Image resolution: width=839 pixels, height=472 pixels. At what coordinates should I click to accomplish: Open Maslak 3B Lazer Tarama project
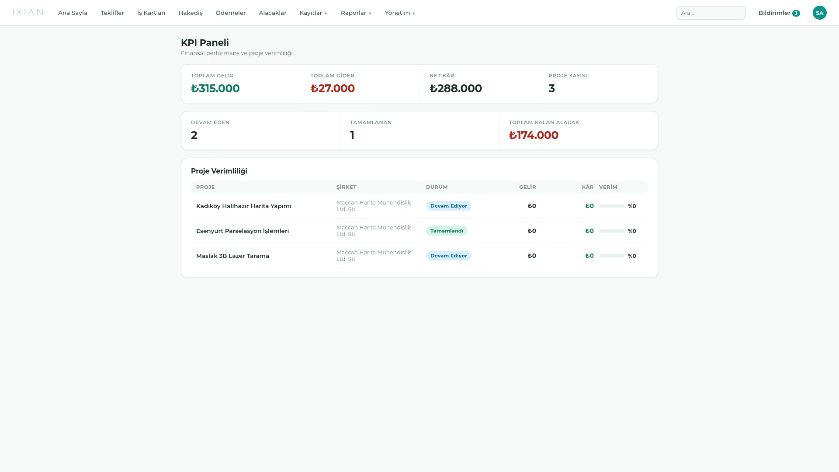[232, 256]
